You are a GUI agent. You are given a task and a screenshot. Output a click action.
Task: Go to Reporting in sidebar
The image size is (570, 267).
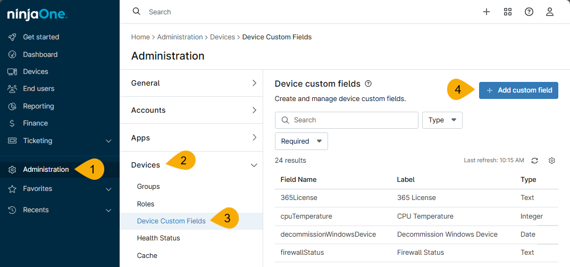[38, 106]
